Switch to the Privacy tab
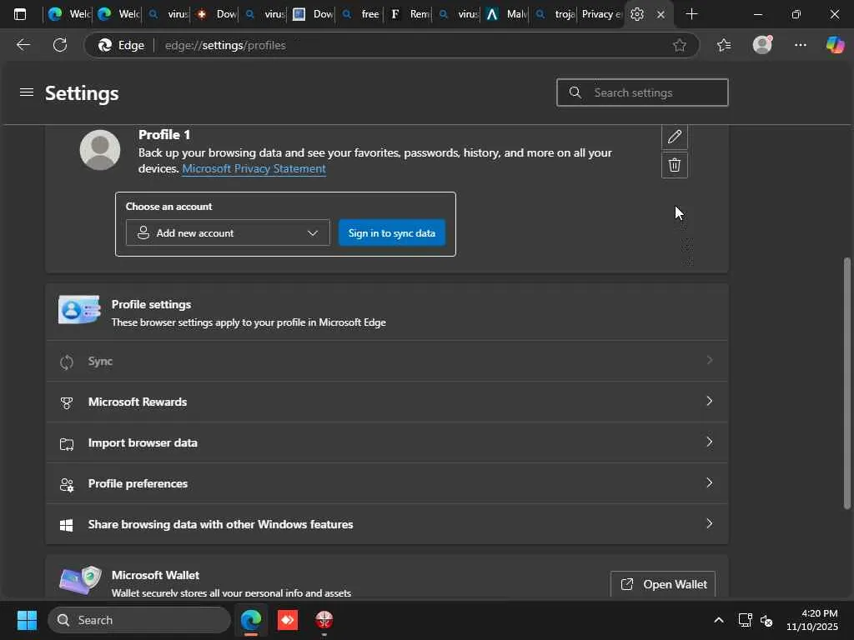Image resolution: width=854 pixels, height=640 pixels. pyautogui.click(x=600, y=14)
